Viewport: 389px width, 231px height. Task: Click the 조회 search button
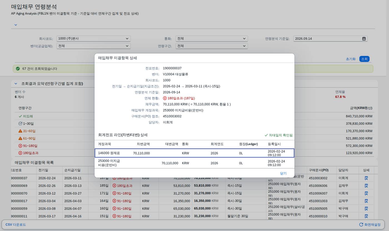click(364, 59)
